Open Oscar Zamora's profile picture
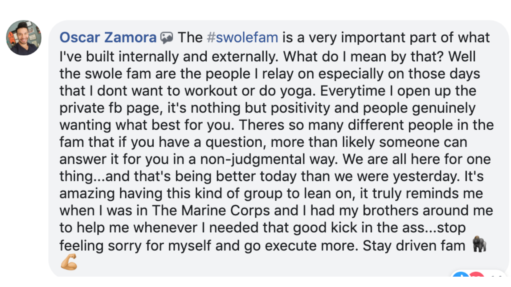Image resolution: width=511 pixels, height=287 pixels. (24, 38)
